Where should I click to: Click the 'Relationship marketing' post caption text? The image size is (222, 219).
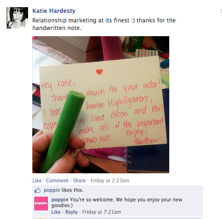(x=104, y=24)
